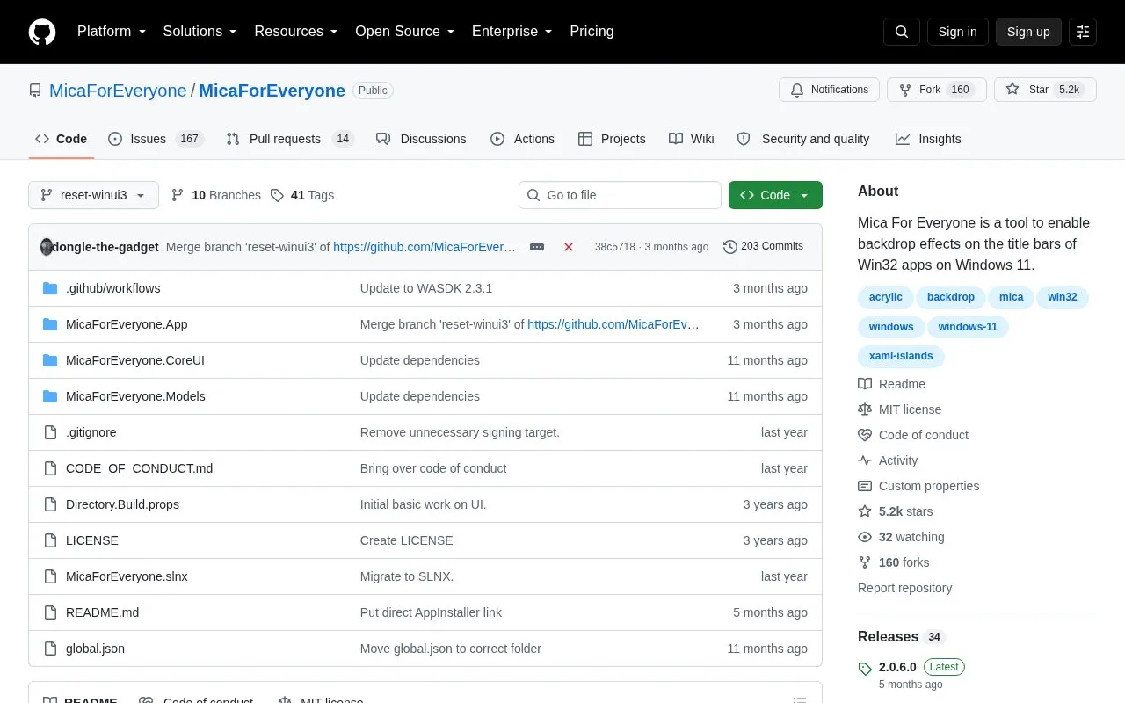View the 10 Branches link
This screenshot has width=1125, height=703.
[216, 195]
